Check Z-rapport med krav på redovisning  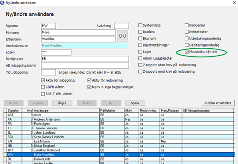(x=140, y=71)
